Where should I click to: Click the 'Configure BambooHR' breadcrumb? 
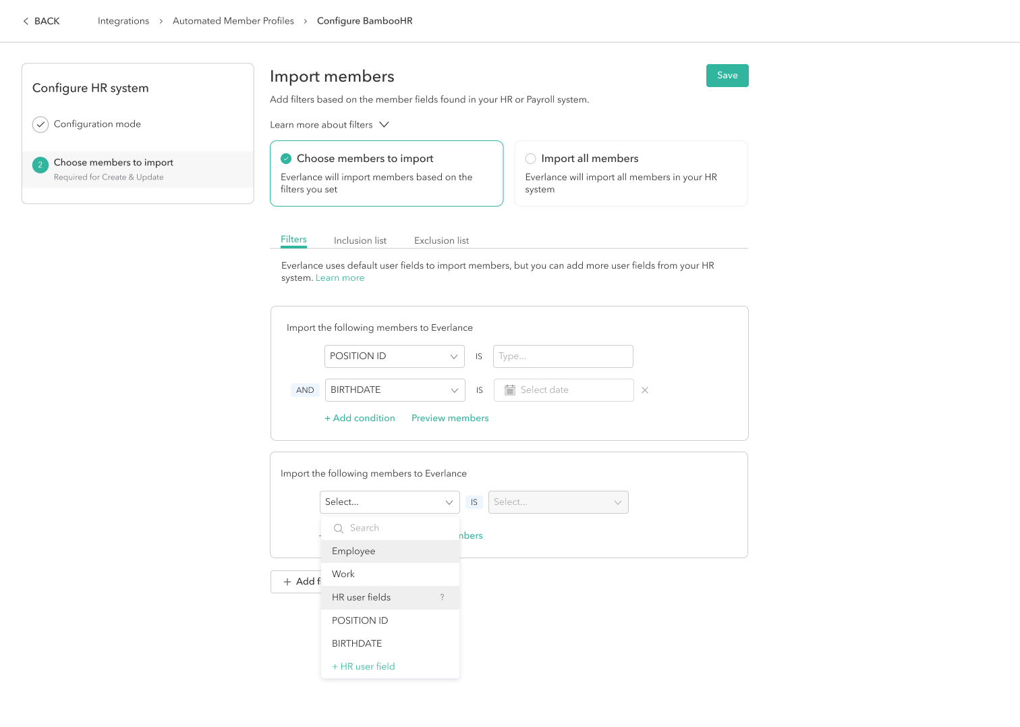tap(365, 21)
